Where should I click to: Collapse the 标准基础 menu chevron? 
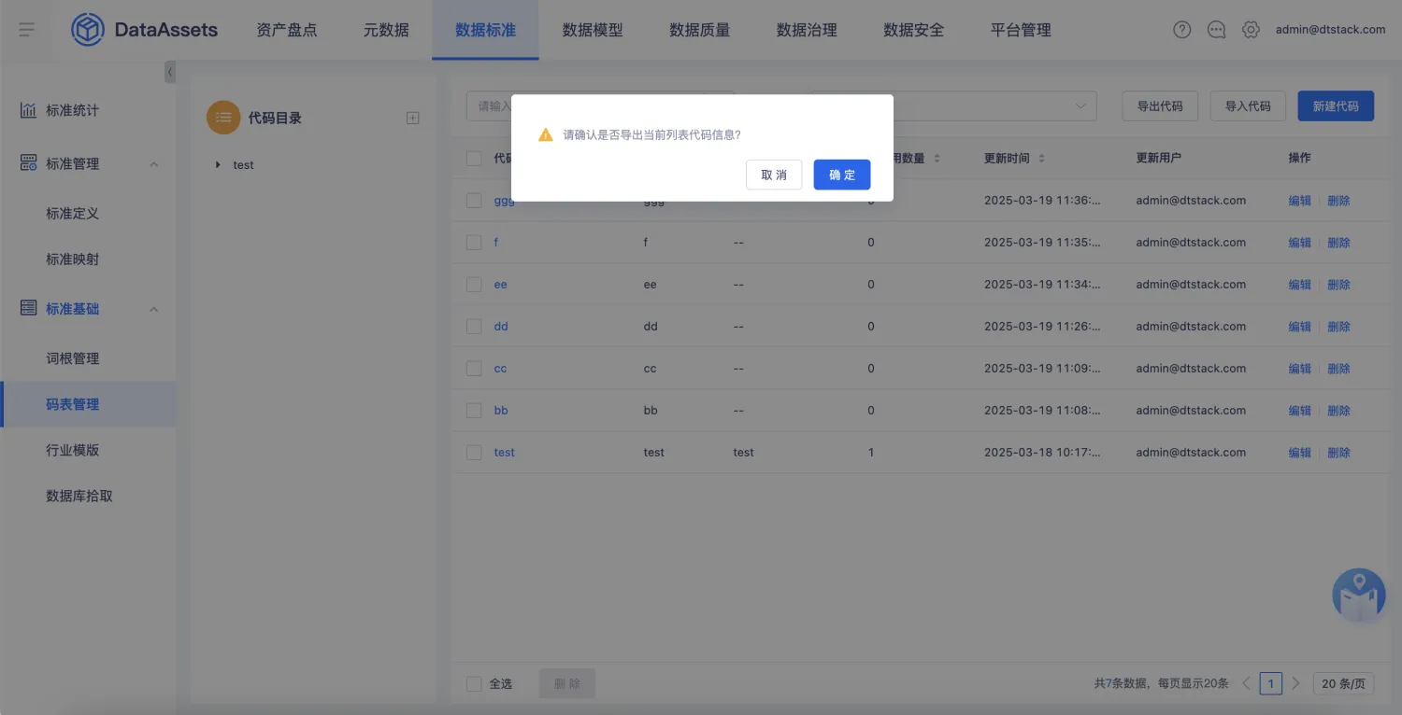154,309
